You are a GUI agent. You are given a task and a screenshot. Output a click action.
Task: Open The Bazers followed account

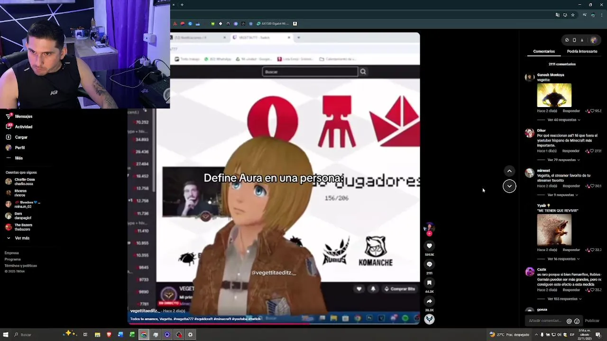point(19,227)
